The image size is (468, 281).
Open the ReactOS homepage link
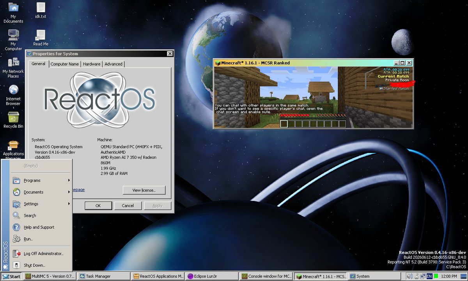pos(78,190)
